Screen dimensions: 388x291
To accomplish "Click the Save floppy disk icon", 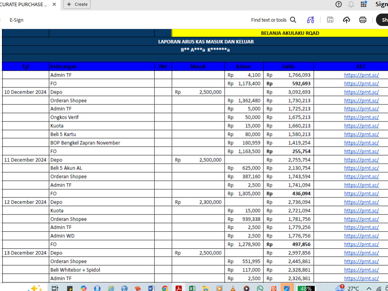I will (x=330, y=20).
